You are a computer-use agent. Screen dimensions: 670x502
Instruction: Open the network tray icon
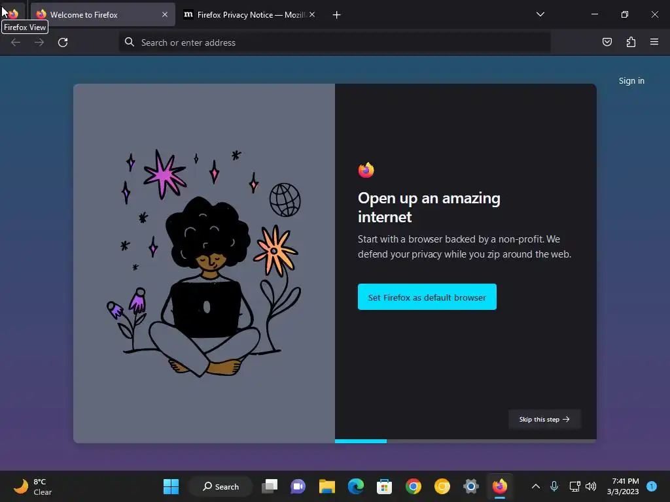(x=574, y=486)
